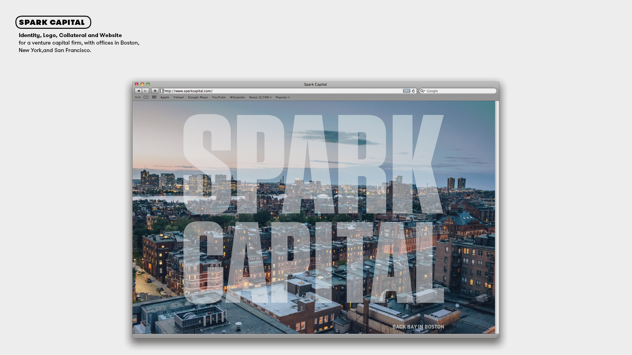Open the search magnifier dropdown menu
The image size is (632, 355).
coord(423,91)
